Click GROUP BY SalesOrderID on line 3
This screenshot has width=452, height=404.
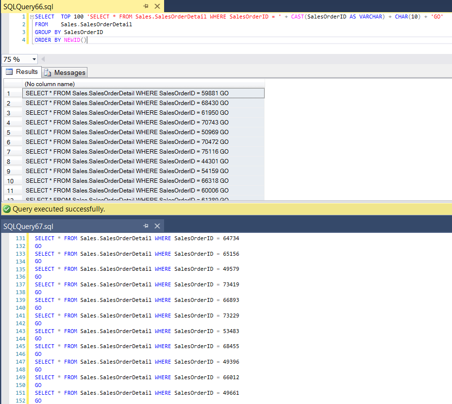[69, 32]
